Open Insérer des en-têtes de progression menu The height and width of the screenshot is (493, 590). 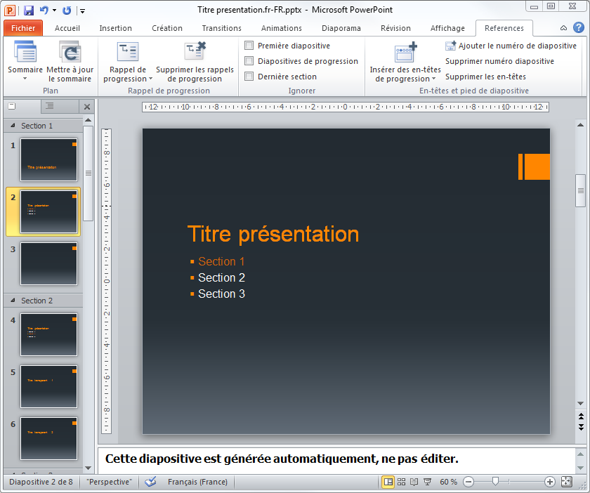coord(405,61)
